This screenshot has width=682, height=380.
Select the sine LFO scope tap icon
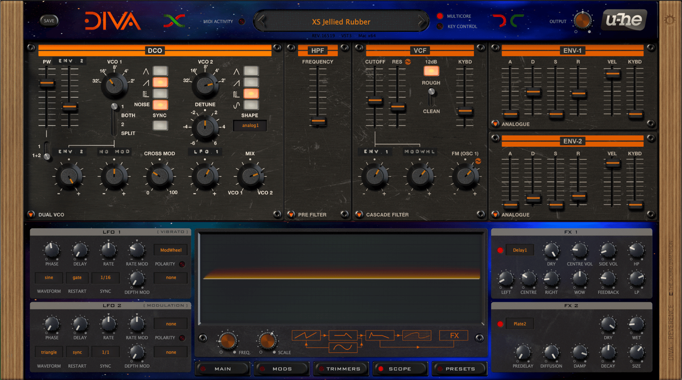343,347
